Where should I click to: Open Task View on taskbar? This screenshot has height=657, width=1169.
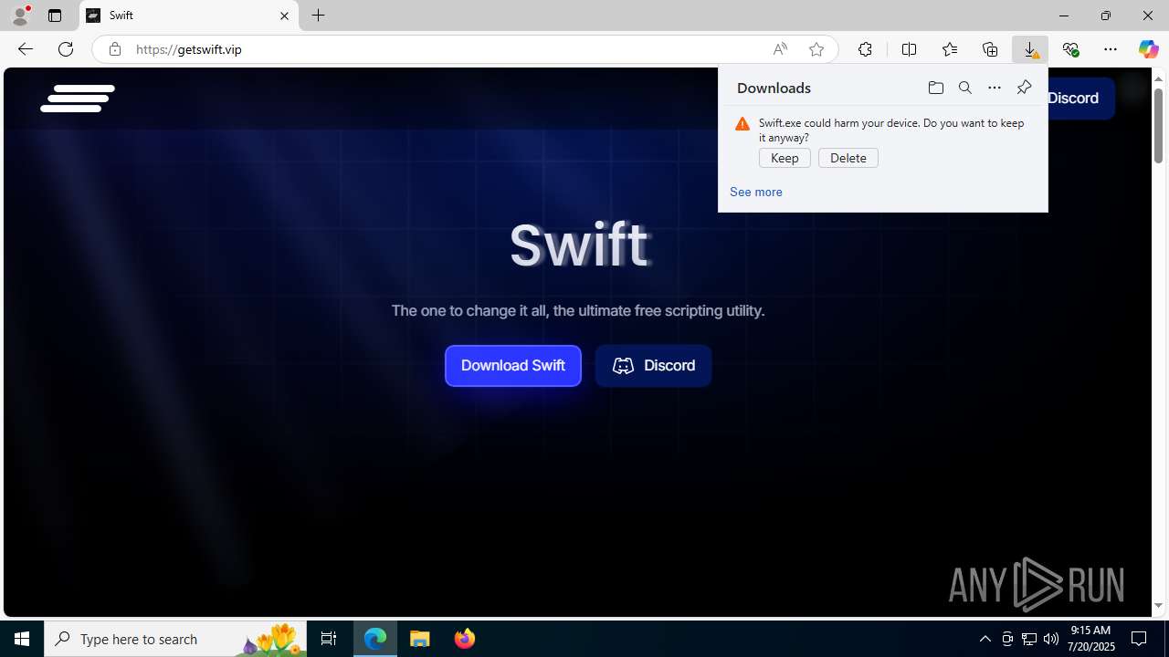pyautogui.click(x=329, y=639)
